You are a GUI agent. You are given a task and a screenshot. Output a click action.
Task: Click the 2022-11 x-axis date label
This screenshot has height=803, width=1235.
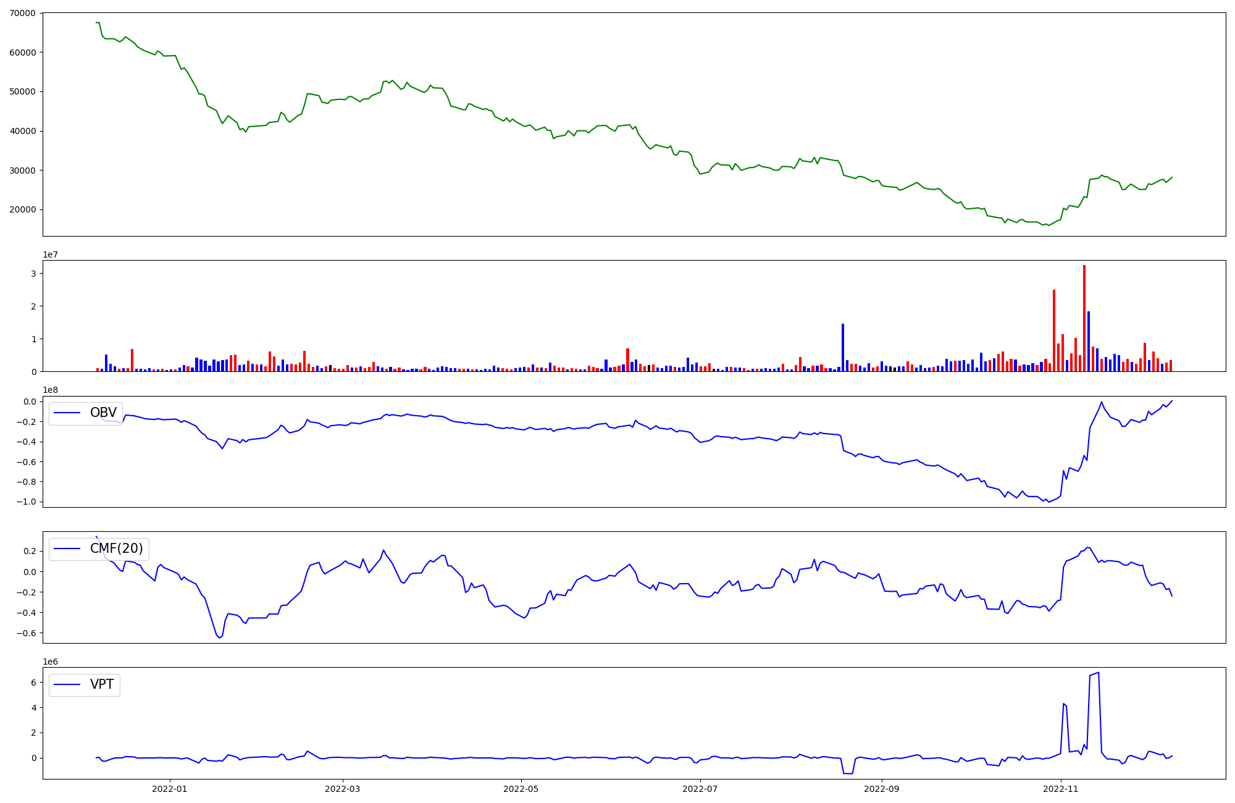tap(1061, 789)
